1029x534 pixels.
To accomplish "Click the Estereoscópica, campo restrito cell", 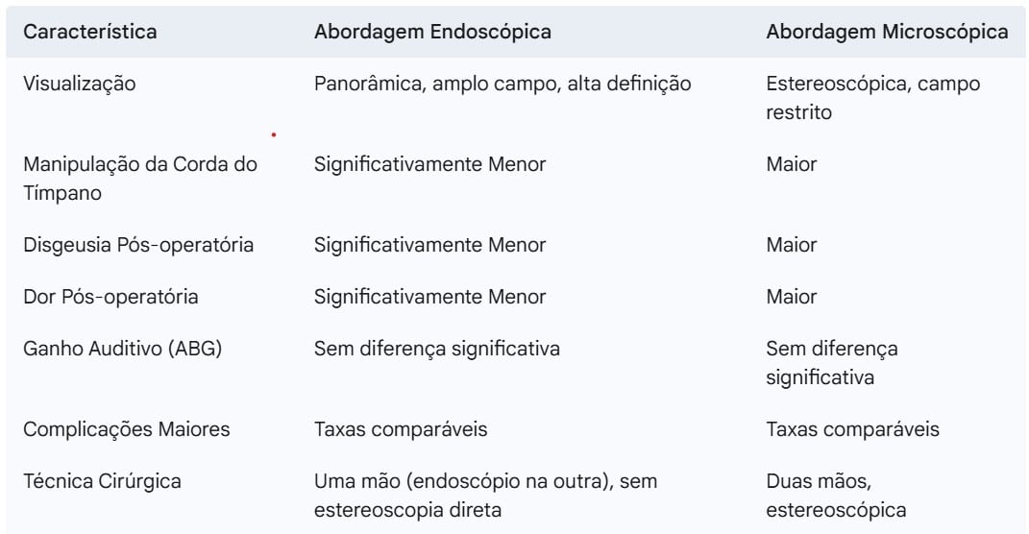I will point(872,98).
